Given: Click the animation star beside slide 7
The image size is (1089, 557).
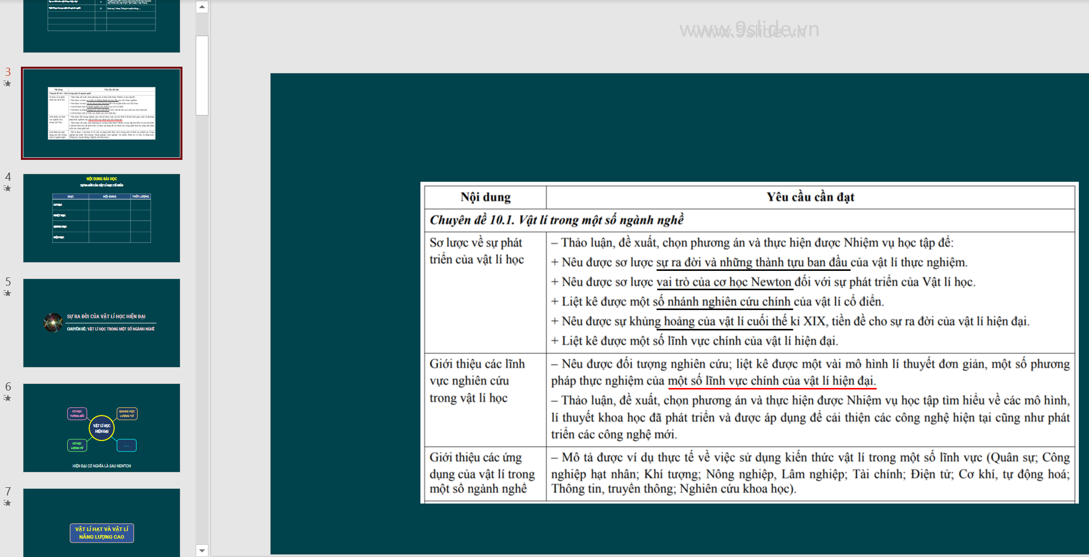Looking at the screenshot, I should [7, 503].
